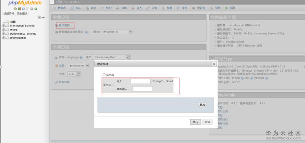This screenshot has width=305, height=143.
Task: Open the utf8mb4_lithuanian_ci collation dropdown
Action: click(112, 32)
